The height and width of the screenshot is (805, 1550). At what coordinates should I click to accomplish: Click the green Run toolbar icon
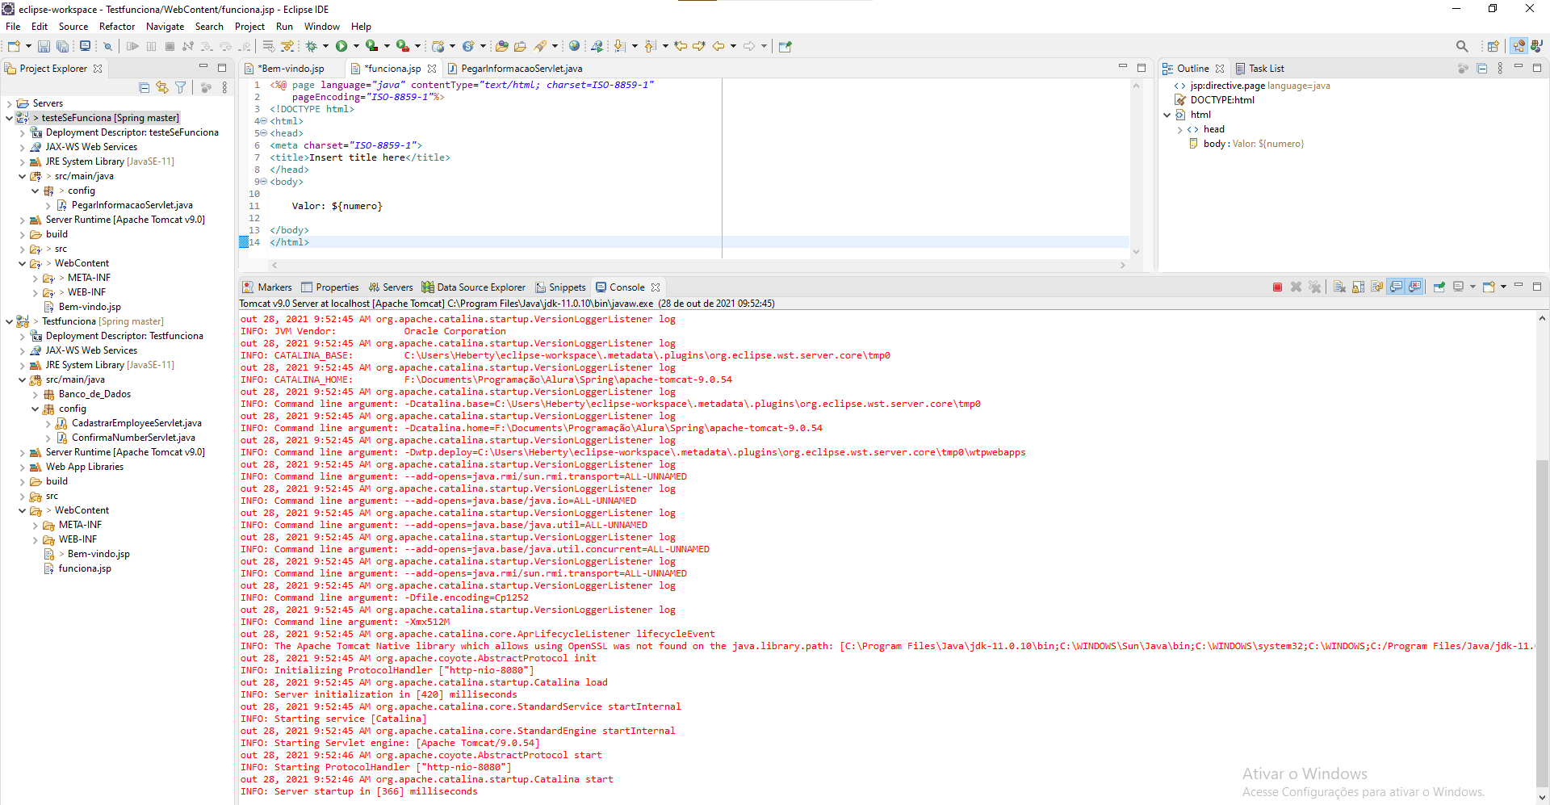341,47
